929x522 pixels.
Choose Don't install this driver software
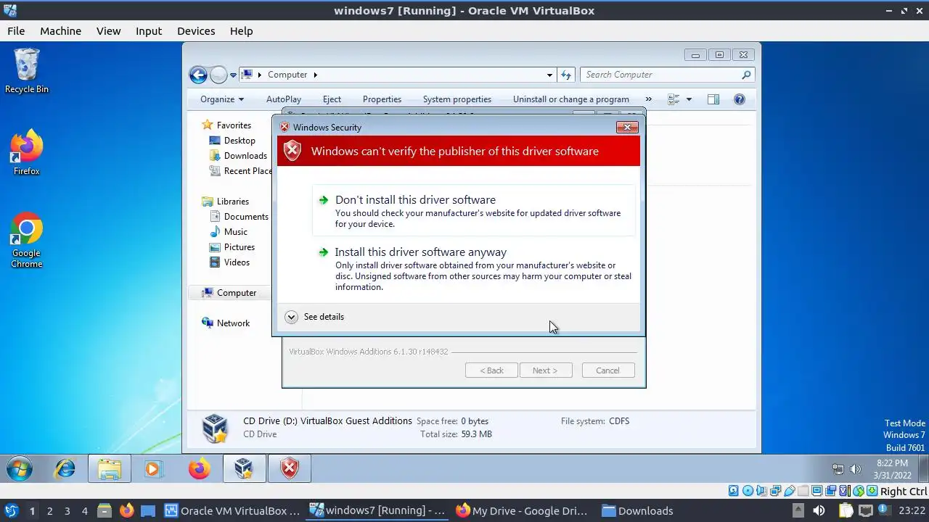(x=474, y=210)
